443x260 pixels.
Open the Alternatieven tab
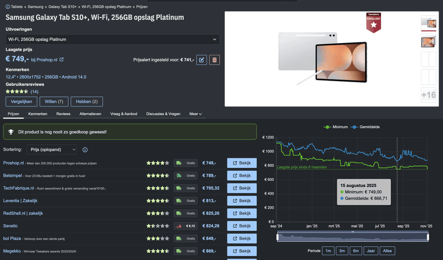(x=90, y=114)
